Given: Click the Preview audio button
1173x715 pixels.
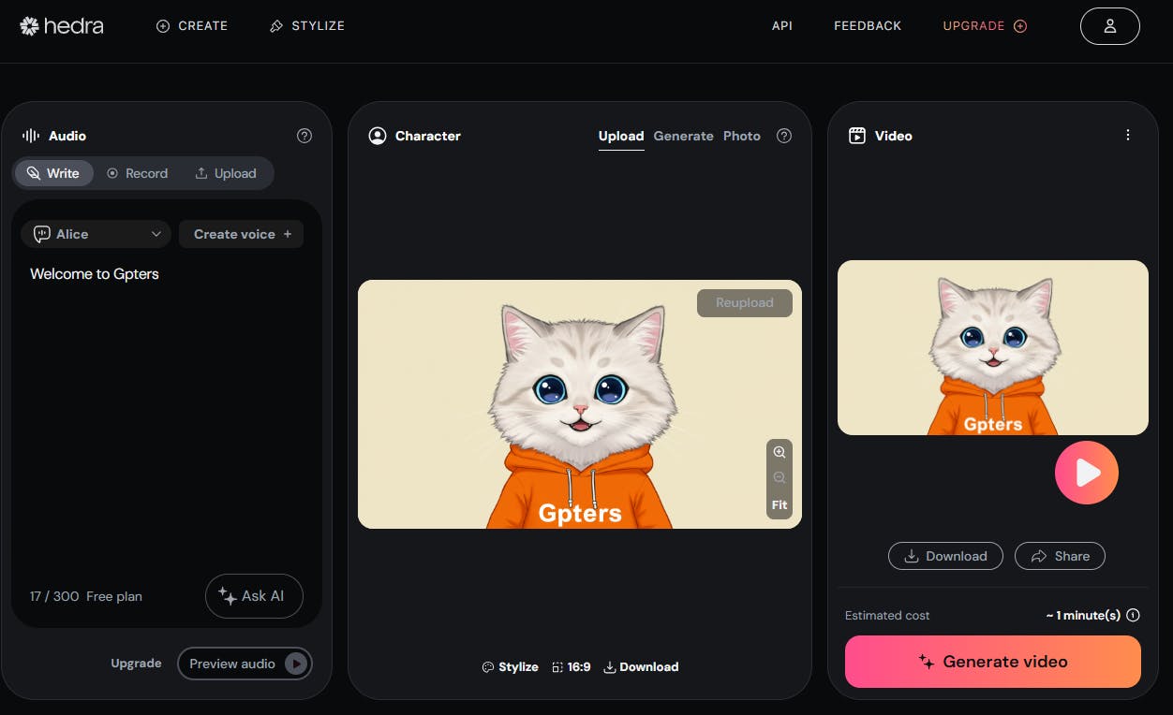Looking at the screenshot, I should [x=245, y=664].
